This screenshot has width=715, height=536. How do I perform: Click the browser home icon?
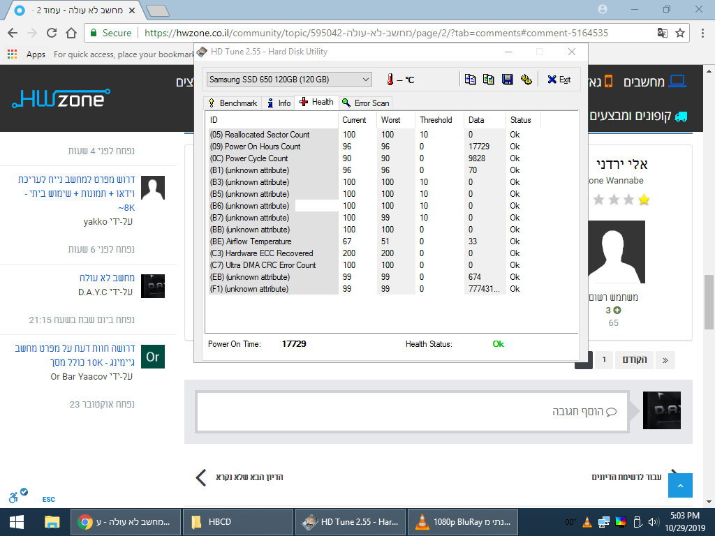pyautogui.click(x=71, y=33)
